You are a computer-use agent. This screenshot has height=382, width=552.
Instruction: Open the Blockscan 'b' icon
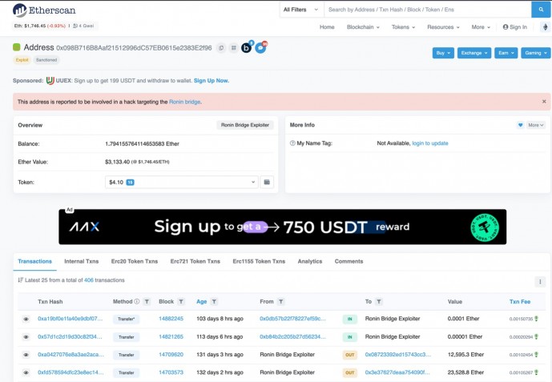pos(247,47)
